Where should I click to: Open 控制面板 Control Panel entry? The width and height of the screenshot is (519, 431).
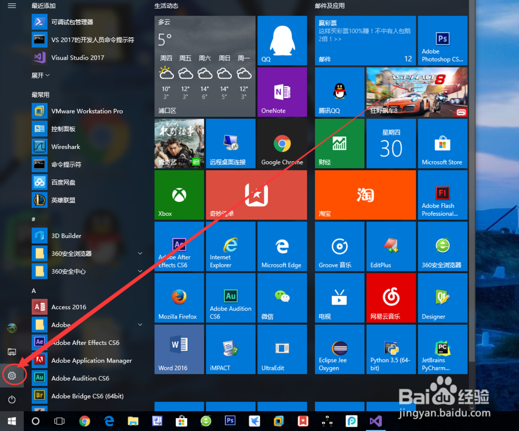point(87,129)
